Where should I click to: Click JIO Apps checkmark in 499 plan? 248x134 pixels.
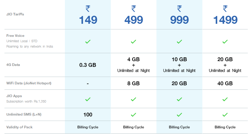click(x=134, y=99)
